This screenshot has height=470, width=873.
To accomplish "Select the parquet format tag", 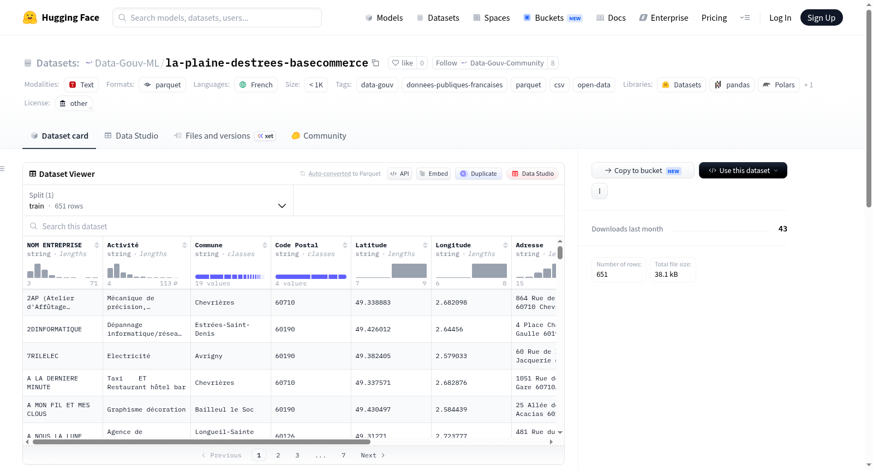I will pyautogui.click(x=162, y=85).
